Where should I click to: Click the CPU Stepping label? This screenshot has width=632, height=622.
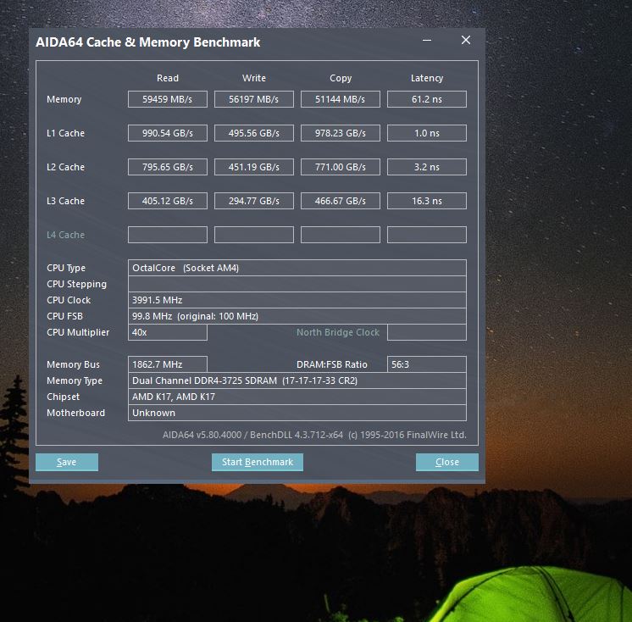coord(76,284)
